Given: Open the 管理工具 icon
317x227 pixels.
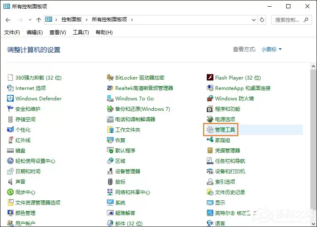Looking at the screenshot, I should tap(210, 130).
